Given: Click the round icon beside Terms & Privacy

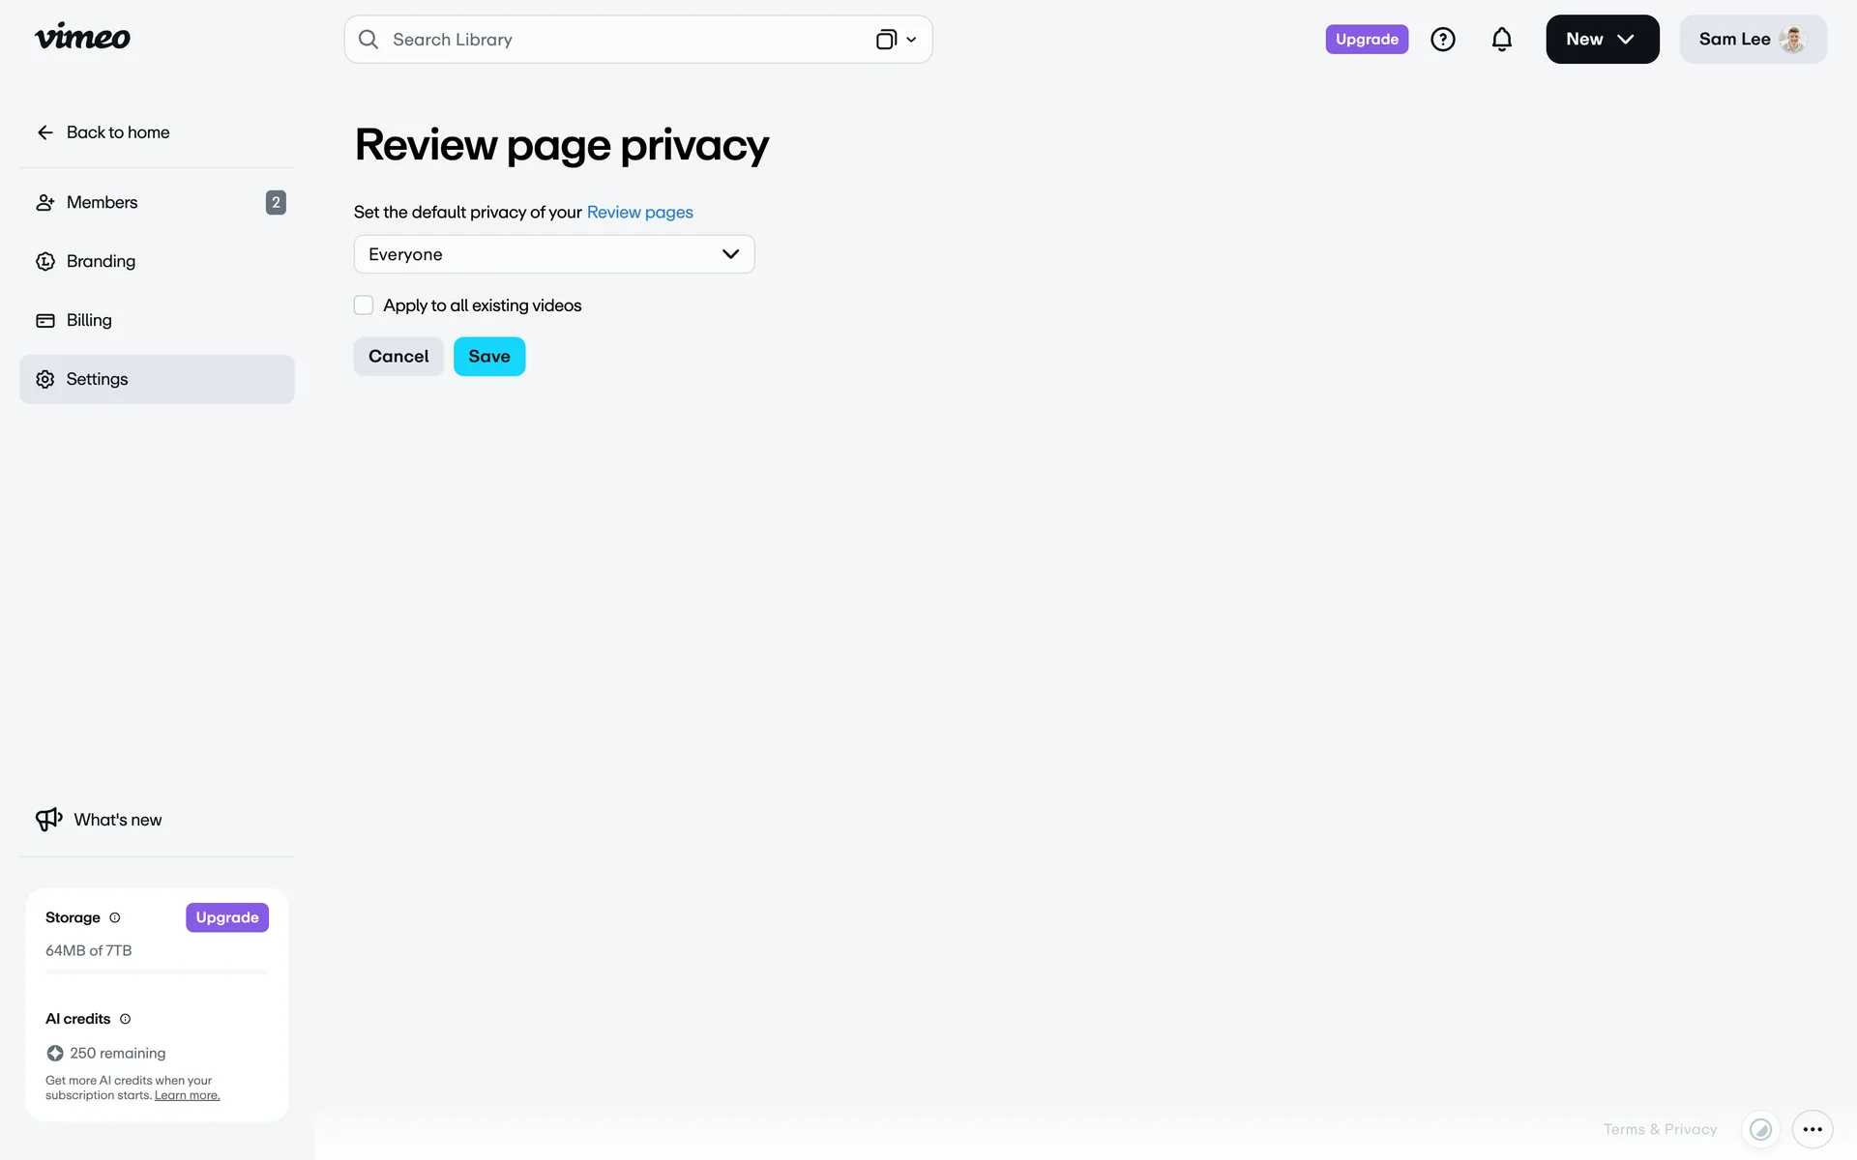Looking at the screenshot, I should click(1760, 1129).
